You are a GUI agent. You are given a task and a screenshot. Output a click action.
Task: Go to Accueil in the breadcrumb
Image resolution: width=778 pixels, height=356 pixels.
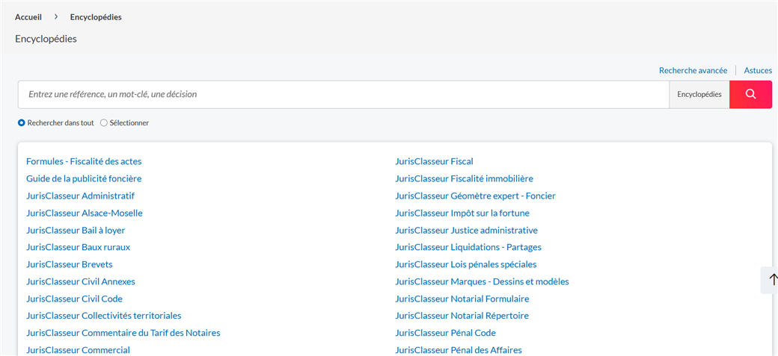pyautogui.click(x=28, y=17)
